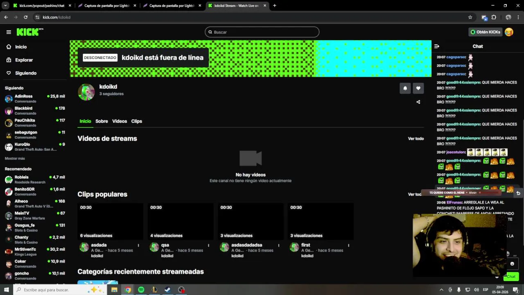Viewport: 524px width, 295px height.
Task: Open Alheco recommended channel
Action: [34, 204]
